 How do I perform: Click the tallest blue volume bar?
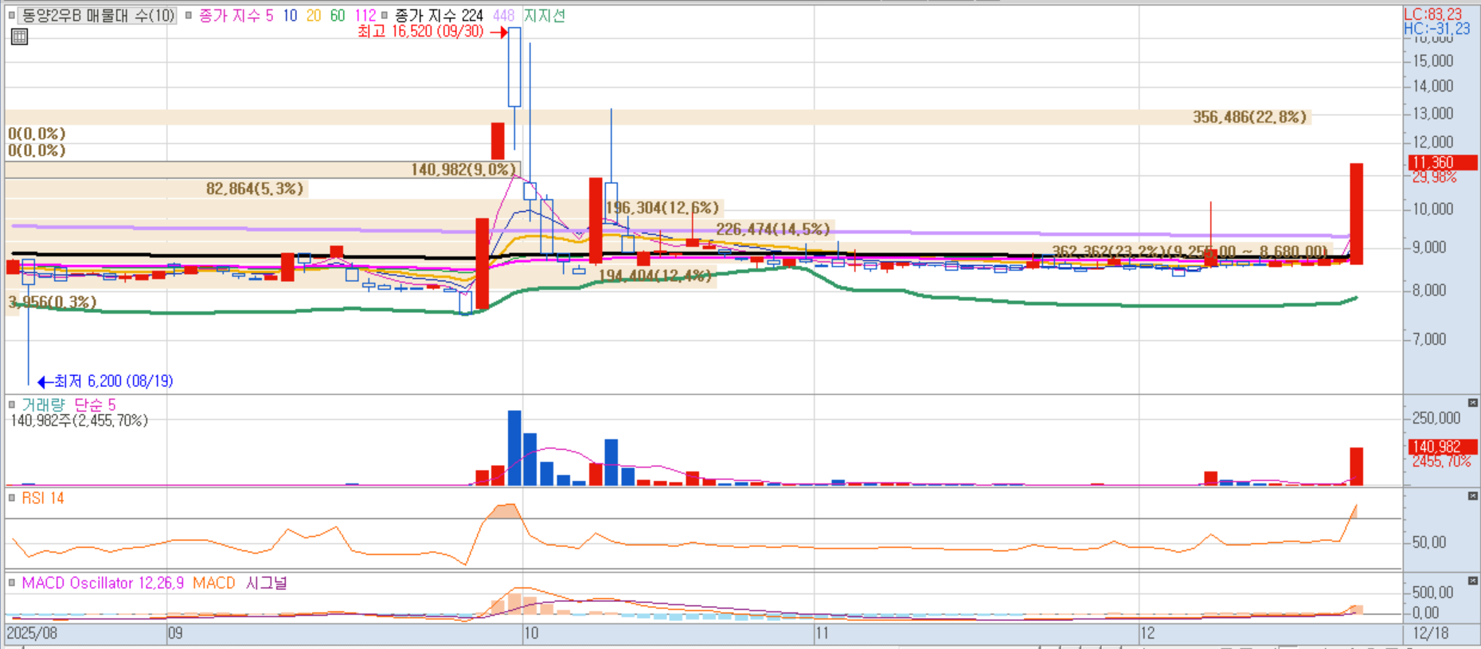click(514, 448)
